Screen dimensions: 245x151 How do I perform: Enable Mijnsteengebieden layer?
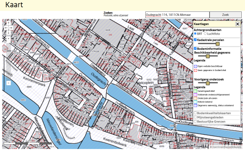point(195,117)
